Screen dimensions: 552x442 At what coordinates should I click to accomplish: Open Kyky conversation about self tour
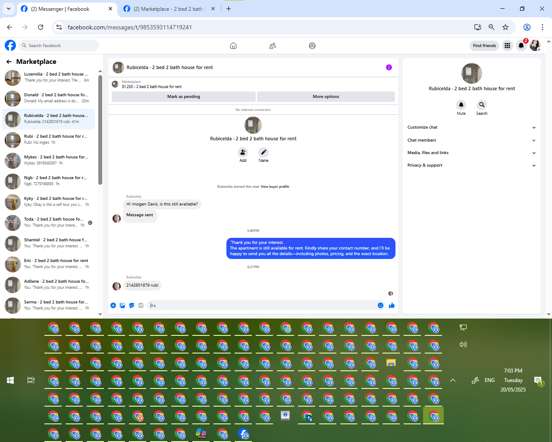coord(48,202)
